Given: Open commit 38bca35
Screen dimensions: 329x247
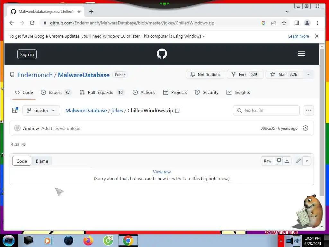Looking at the screenshot, I should [x=268, y=128].
